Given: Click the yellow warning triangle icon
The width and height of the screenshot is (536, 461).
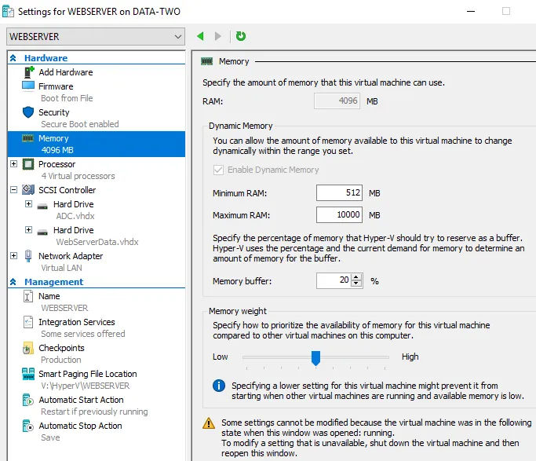Looking at the screenshot, I should 209,423.
